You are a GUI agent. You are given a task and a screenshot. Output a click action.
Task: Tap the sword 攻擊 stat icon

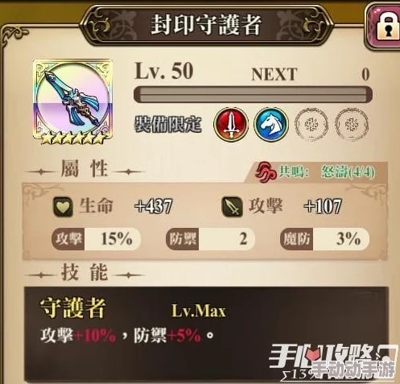pos(233,207)
